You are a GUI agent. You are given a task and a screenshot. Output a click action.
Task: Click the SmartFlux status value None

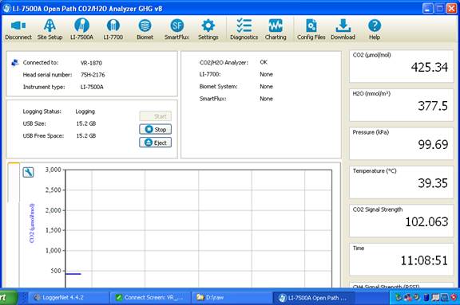(x=266, y=99)
